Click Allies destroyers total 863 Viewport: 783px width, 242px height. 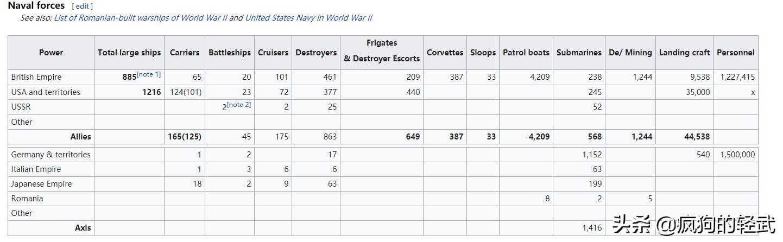click(x=330, y=137)
